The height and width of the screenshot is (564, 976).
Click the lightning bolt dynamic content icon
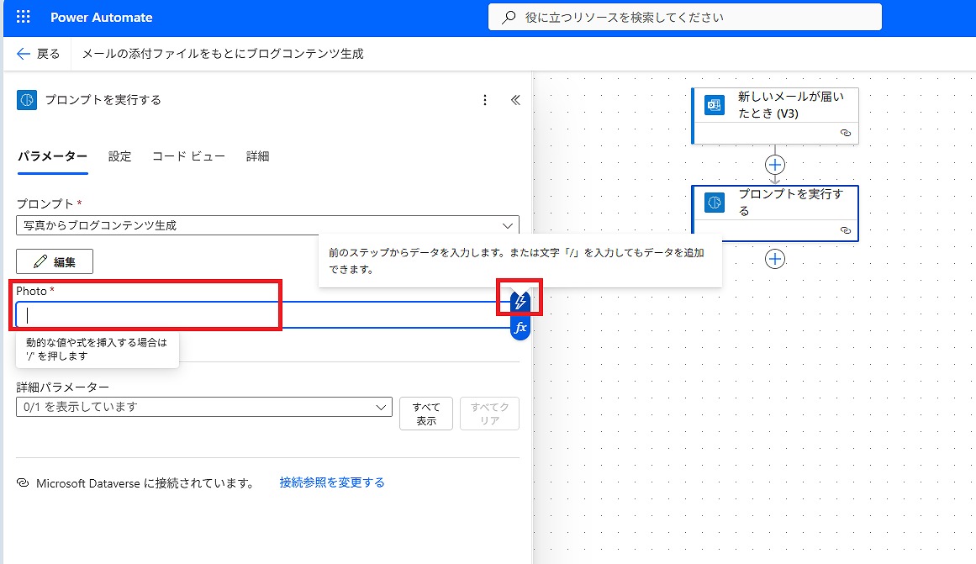(x=520, y=301)
